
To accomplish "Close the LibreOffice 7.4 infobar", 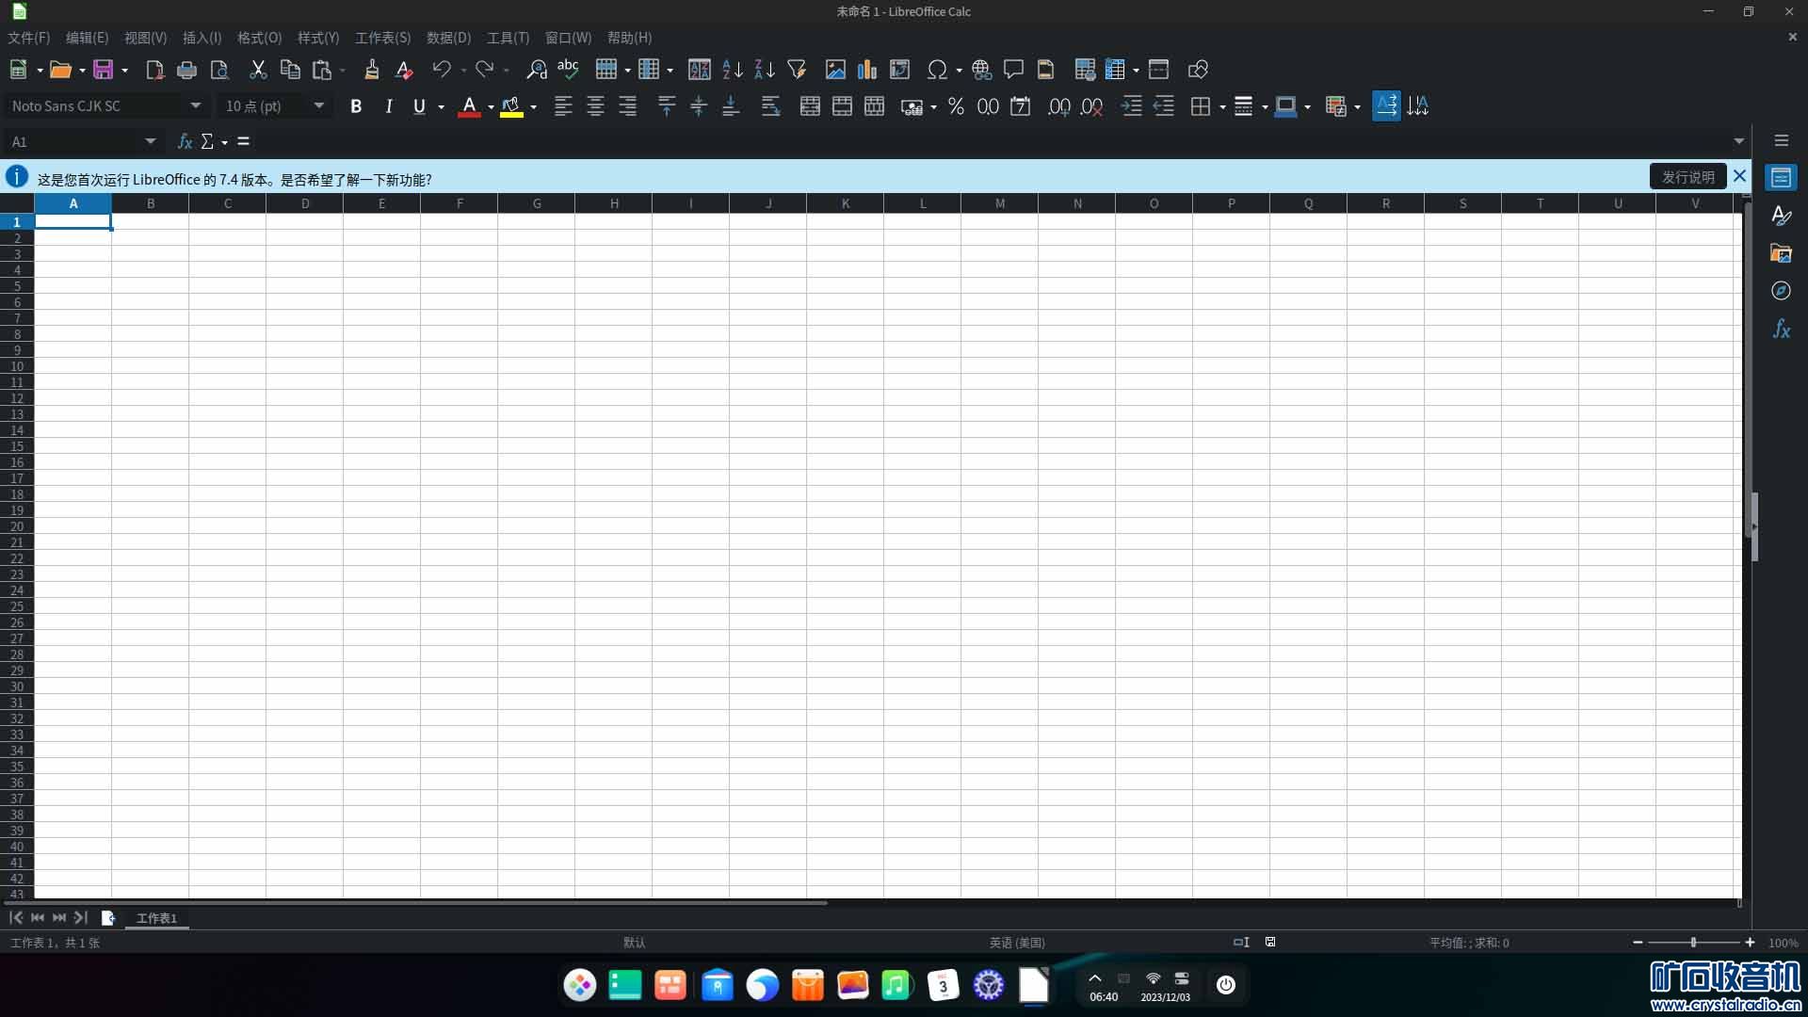I will click(x=1739, y=176).
